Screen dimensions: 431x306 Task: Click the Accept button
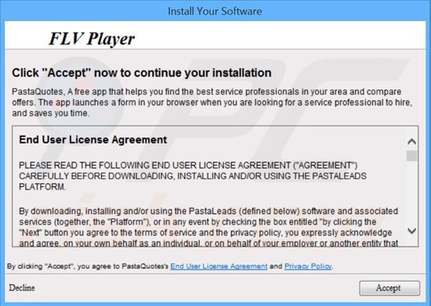click(389, 288)
